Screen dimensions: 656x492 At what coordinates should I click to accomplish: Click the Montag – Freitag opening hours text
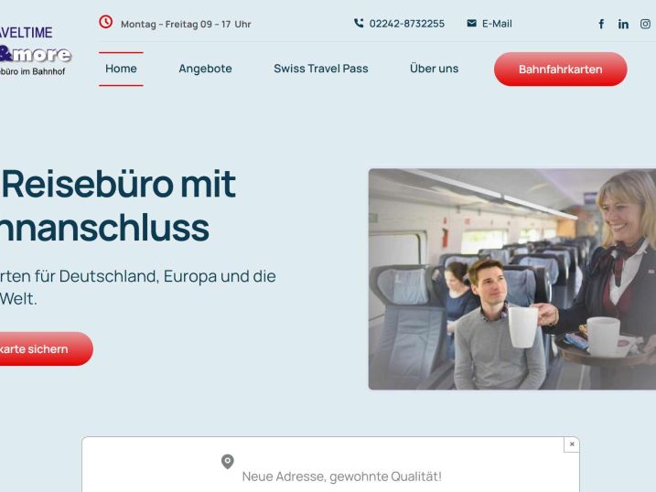tap(186, 25)
